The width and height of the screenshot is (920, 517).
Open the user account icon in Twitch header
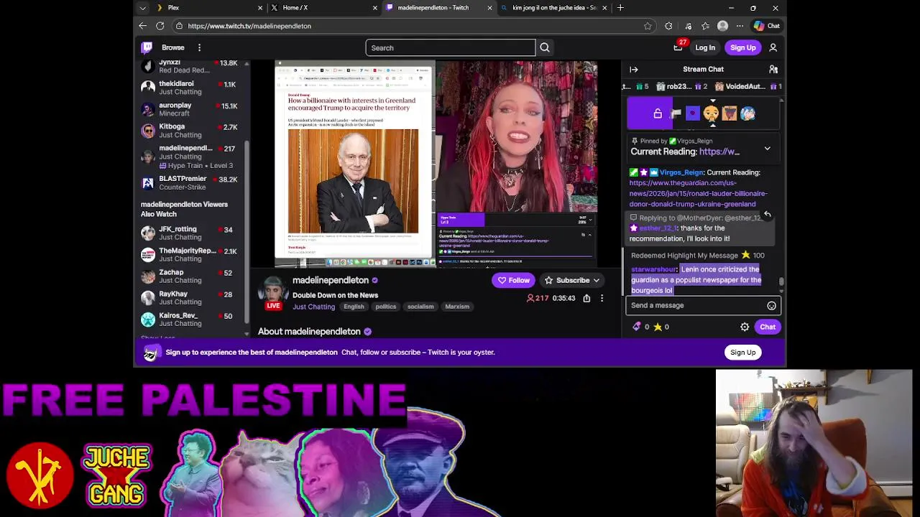click(773, 47)
